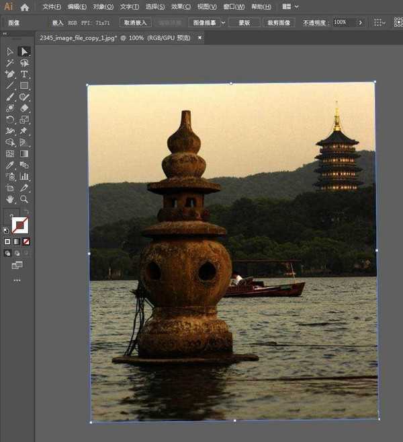Screen dimensions: 403x442
Task: Click the 裁剪图像 button
Action: (x=279, y=22)
